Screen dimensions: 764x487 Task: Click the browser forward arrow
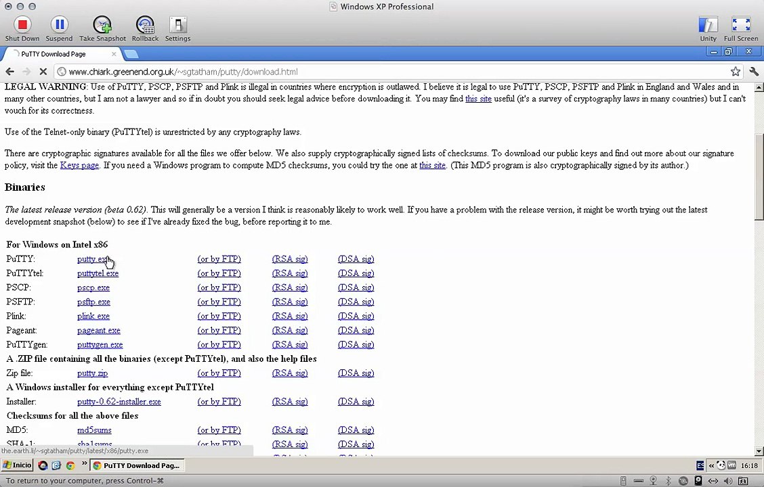pos(26,72)
